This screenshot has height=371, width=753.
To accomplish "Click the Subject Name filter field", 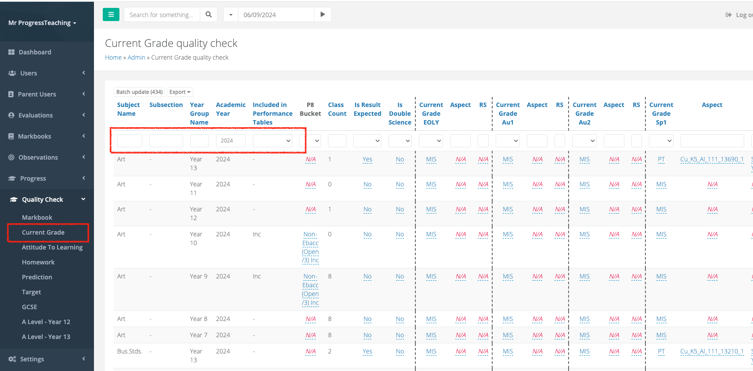I will [130, 141].
